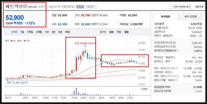207x104 pixels.
Task: Follow the 동일업종 PER arrow link
Action: click(171, 87)
